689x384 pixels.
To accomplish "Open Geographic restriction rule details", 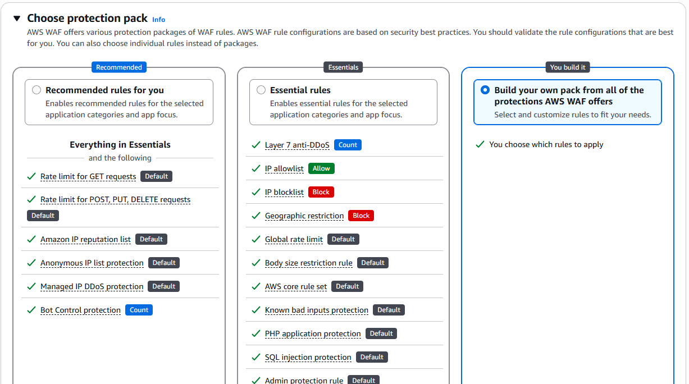I will 304,216.
